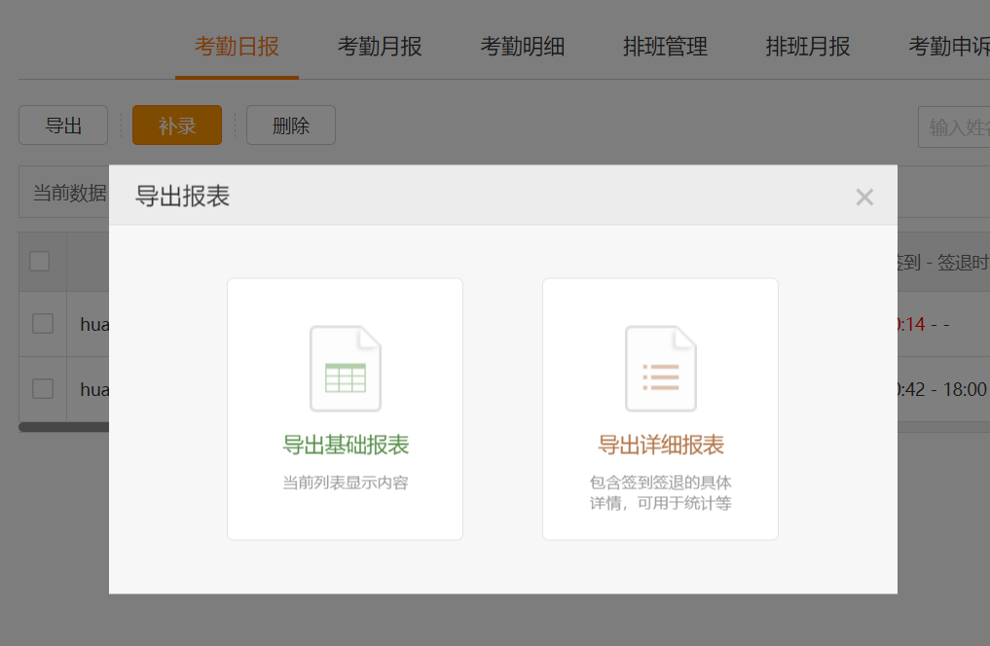Click the spreadsheet icon for basic report

(346, 369)
